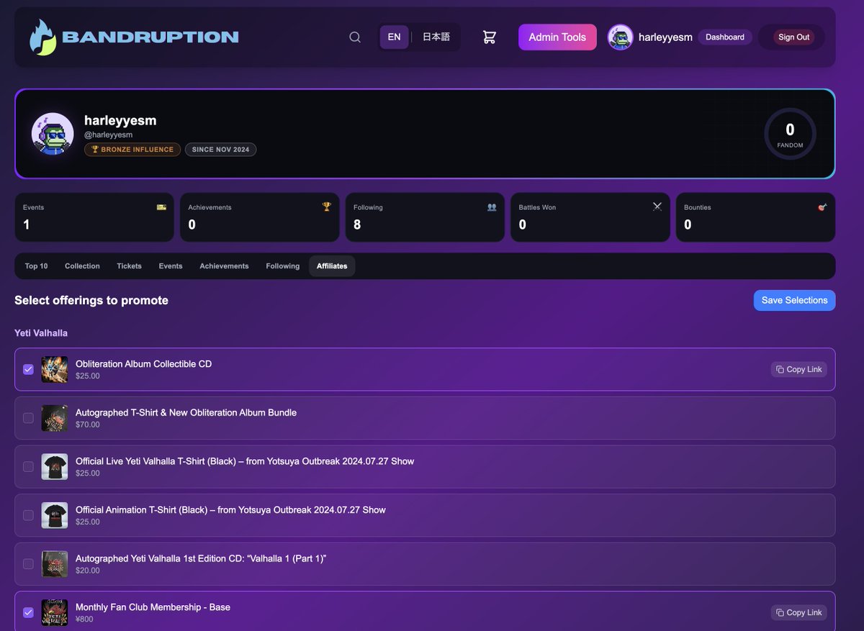864x631 pixels.
Task: Copy Link for Monthly Fan Club Membership
Action: point(798,612)
